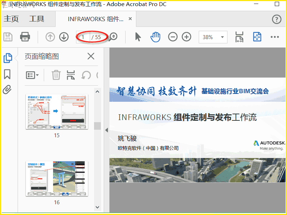Screen dimensions: 287x215
Task: Toggle the page thumbnails sidebar icon
Action: coord(8,58)
